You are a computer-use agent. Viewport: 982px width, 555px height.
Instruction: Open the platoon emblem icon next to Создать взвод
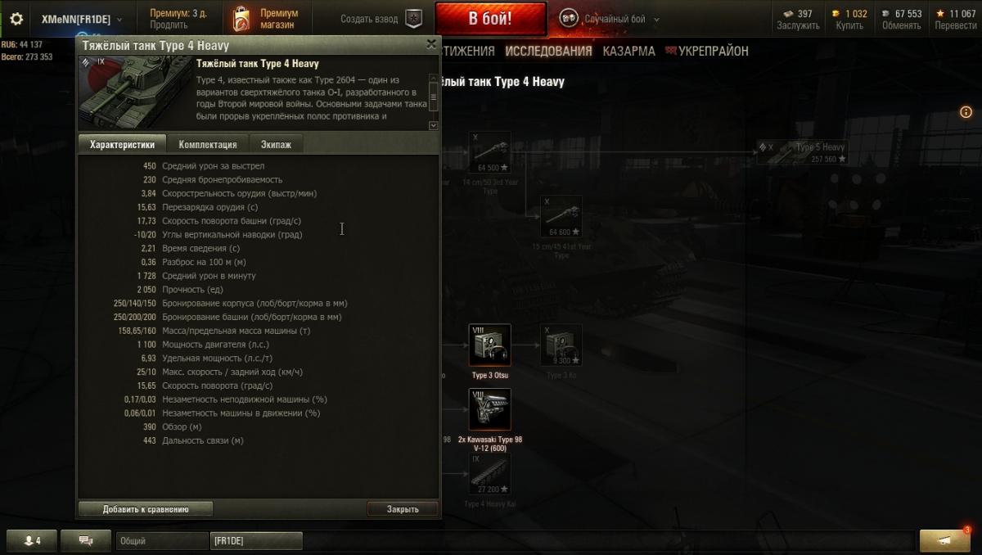click(x=415, y=19)
